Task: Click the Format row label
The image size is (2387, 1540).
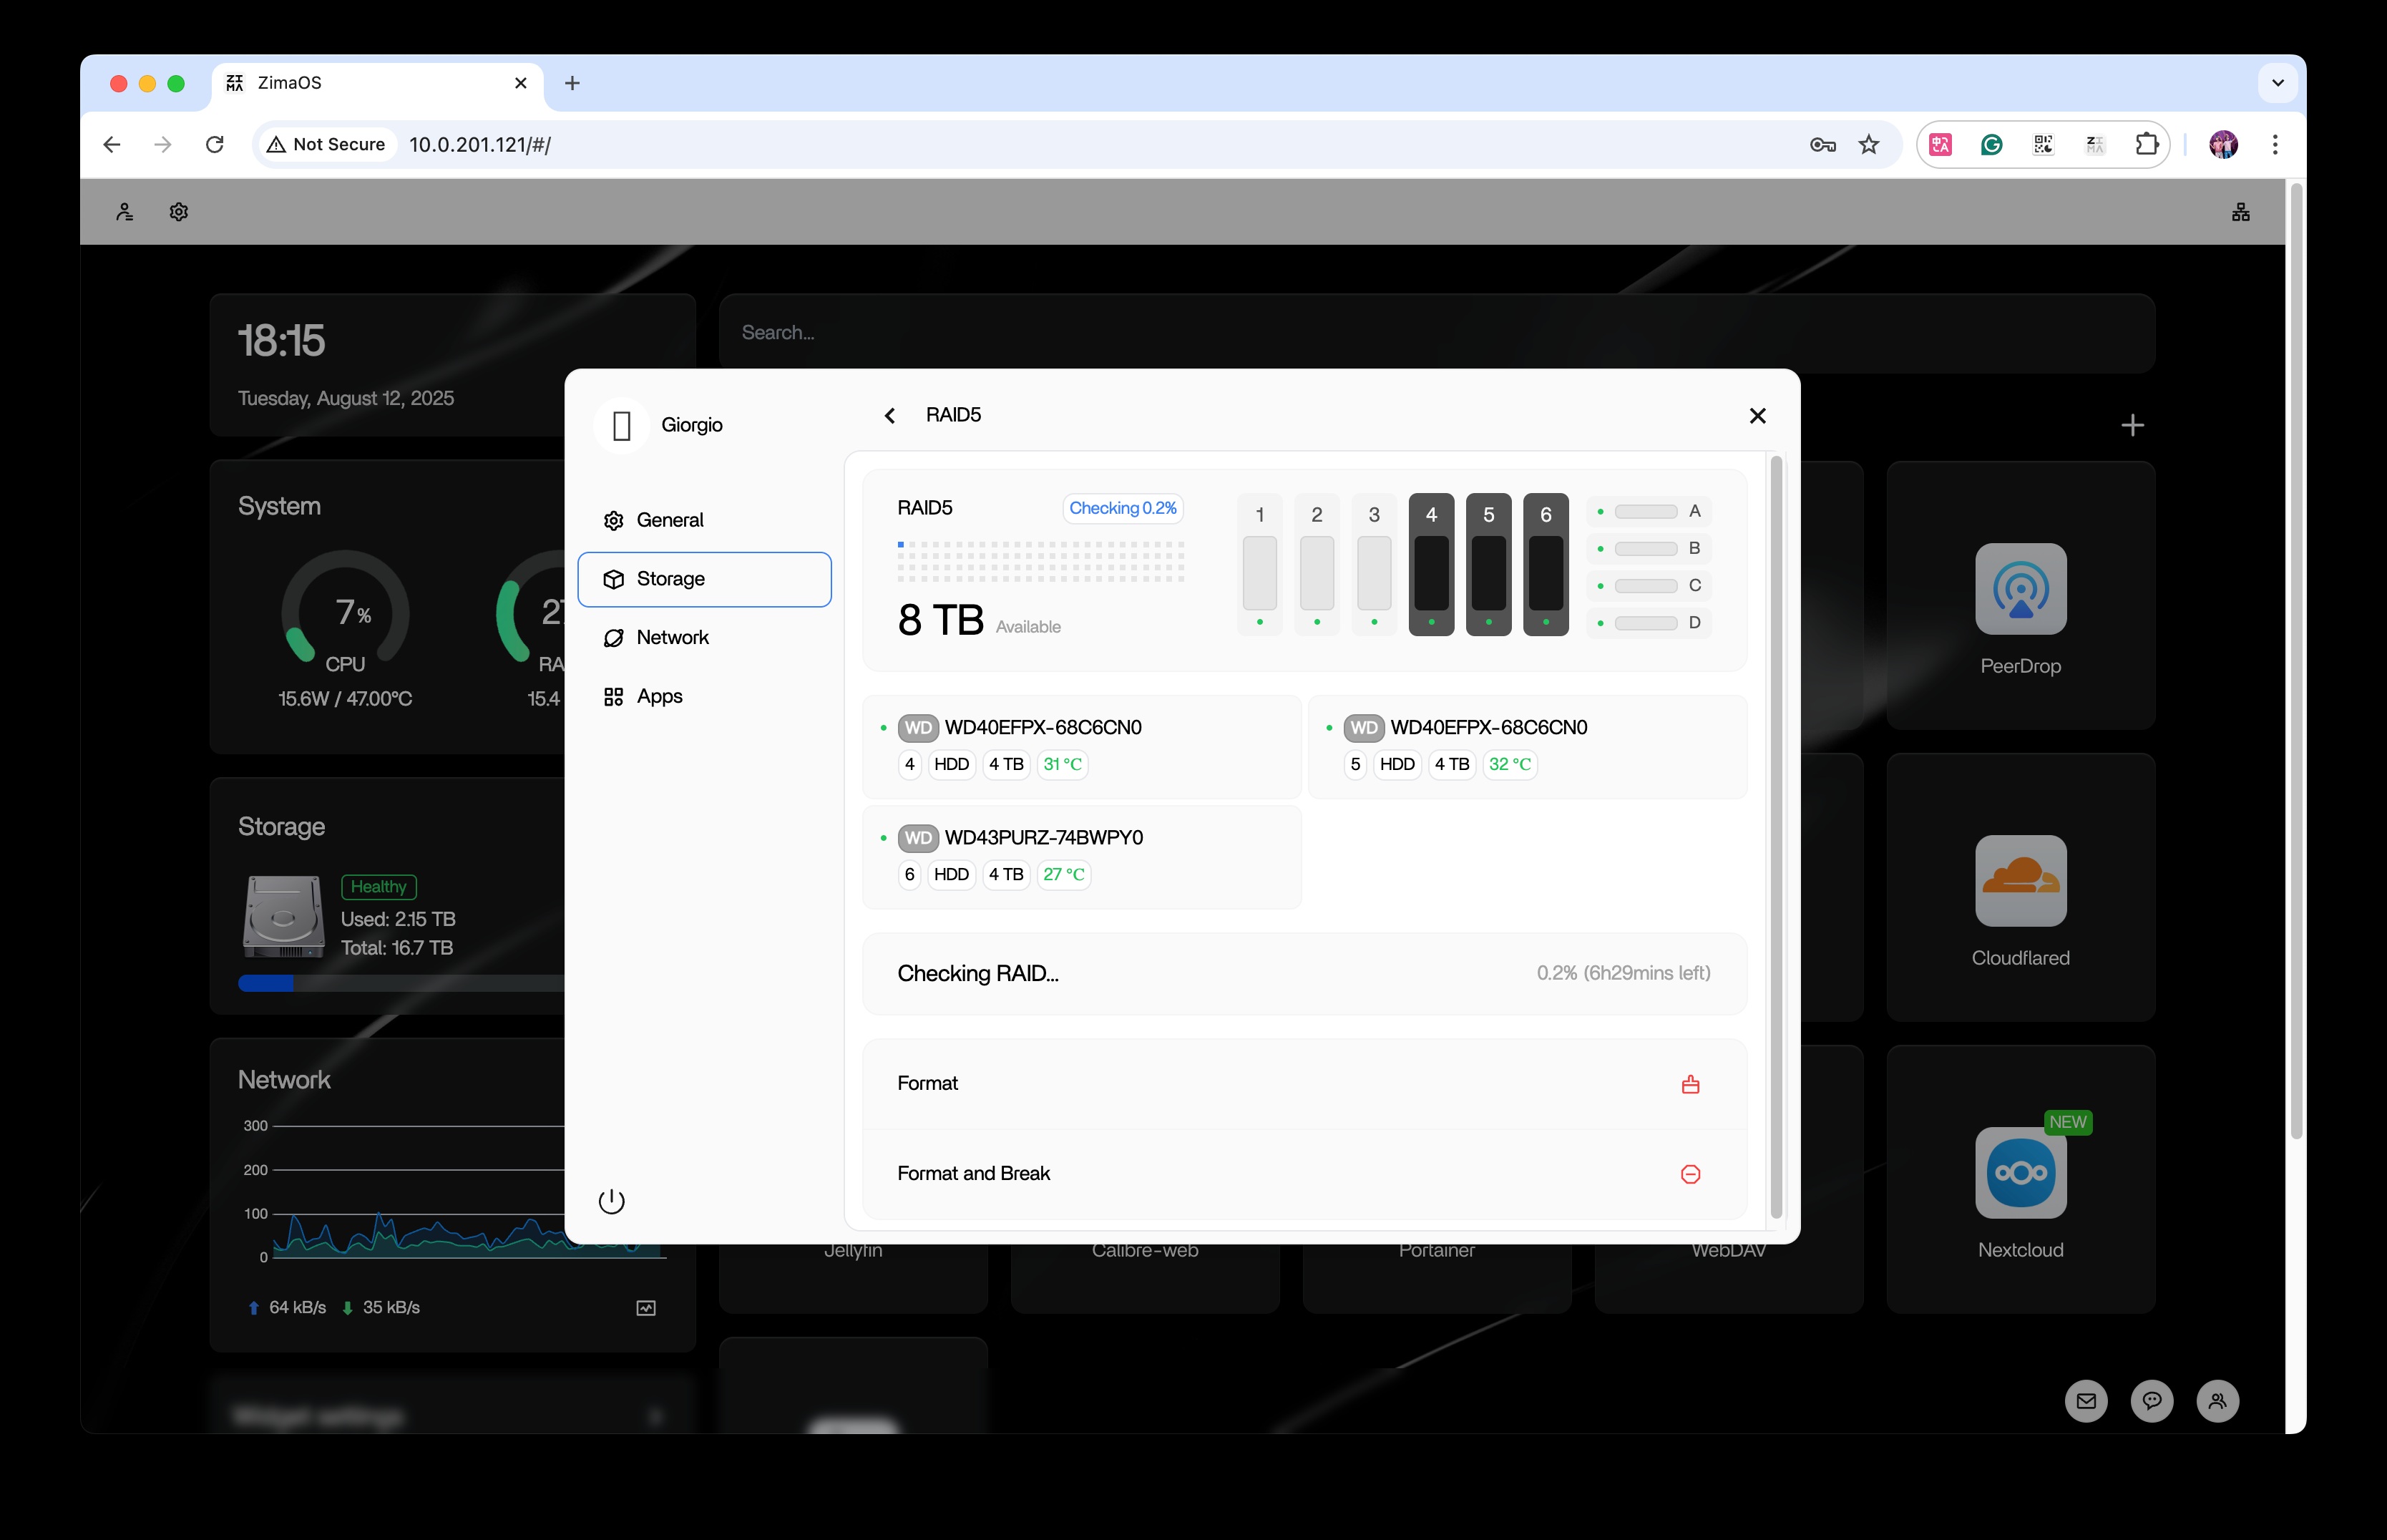Action: pos(927,1083)
